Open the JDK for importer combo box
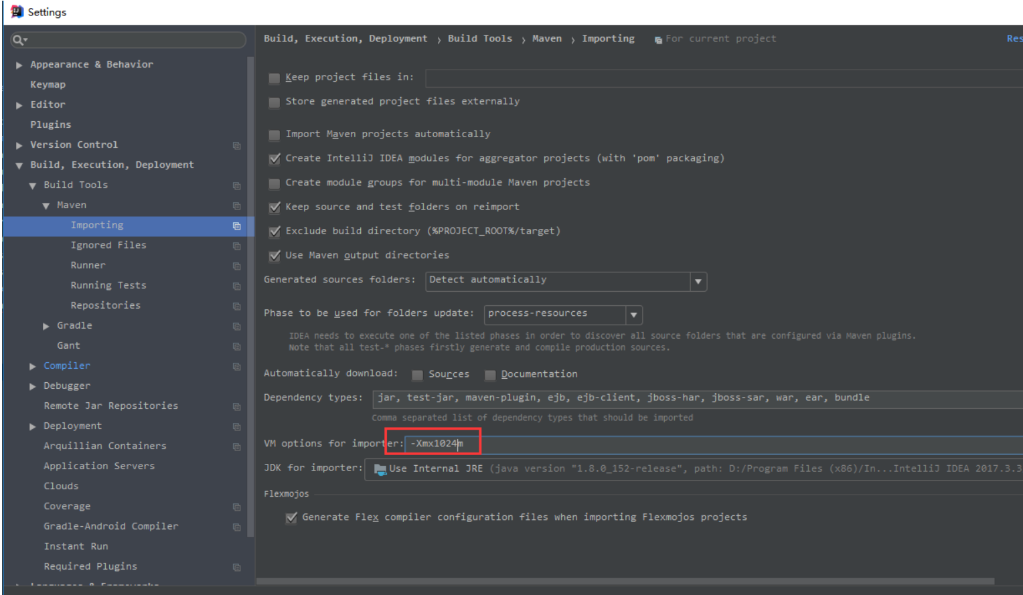The height and width of the screenshot is (595, 1023). pos(694,469)
